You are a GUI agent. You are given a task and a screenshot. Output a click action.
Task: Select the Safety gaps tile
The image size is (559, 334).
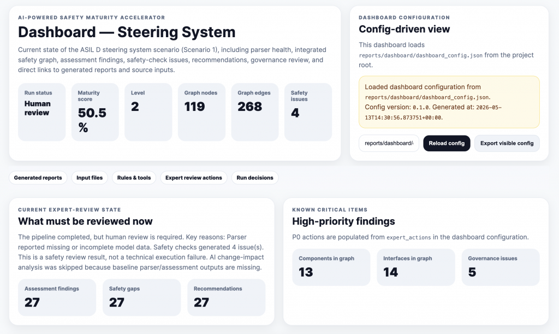tap(141, 297)
